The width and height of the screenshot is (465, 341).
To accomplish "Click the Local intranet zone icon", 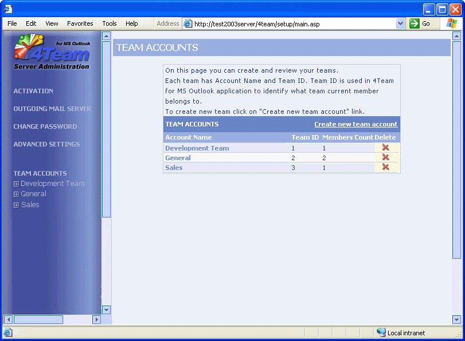I will (381, 332).
